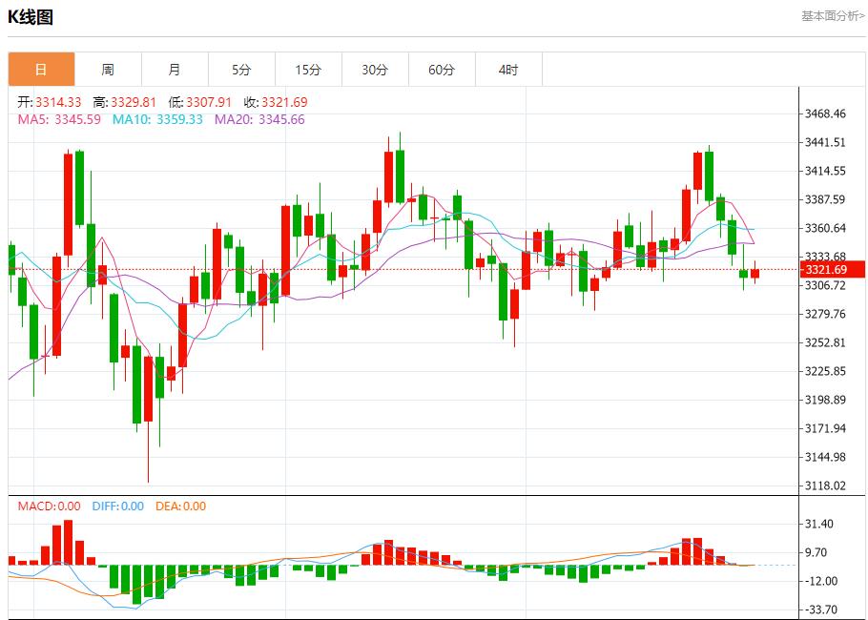The height and width of the screenshot is (620, 868).
Task: Select the 日 (daily) timeframe
Action: [x=40, y=69]
